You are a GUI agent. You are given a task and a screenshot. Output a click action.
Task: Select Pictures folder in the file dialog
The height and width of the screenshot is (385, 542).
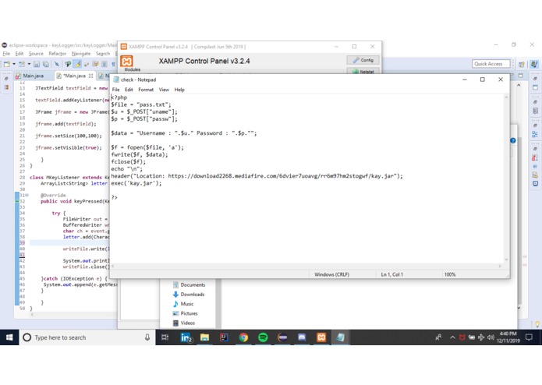click(185, 313)
